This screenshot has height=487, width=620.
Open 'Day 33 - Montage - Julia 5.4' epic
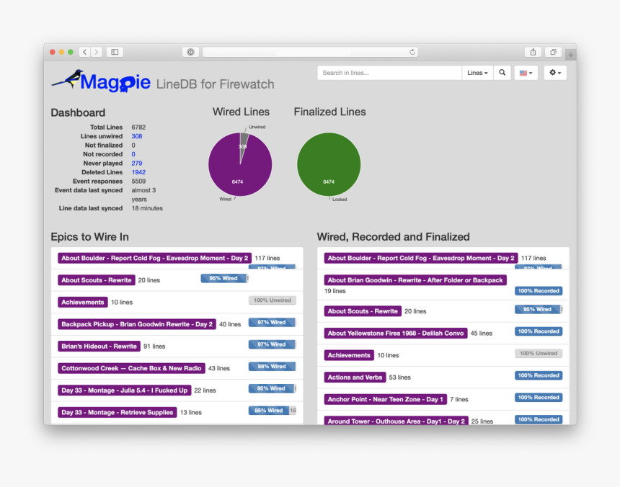pyautogui.click(x=125, y=390)
